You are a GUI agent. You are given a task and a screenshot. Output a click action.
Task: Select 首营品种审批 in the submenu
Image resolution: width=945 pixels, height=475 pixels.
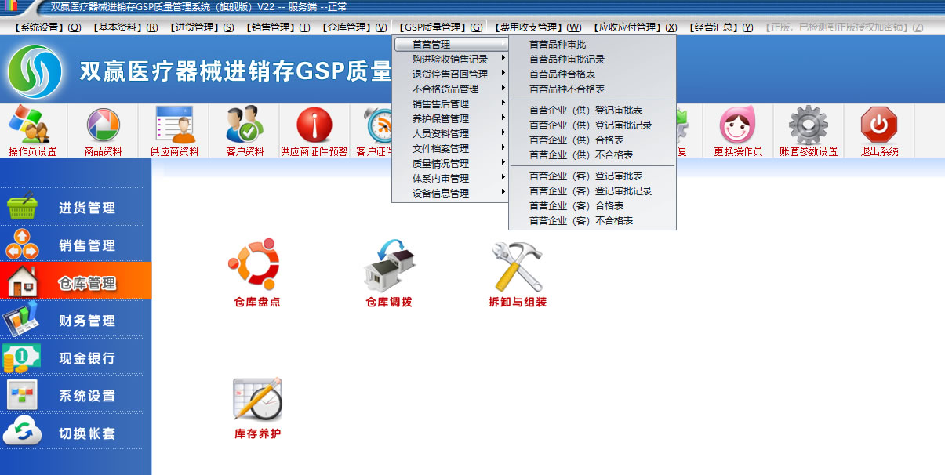pyautogui.click(x=558, y=45)
